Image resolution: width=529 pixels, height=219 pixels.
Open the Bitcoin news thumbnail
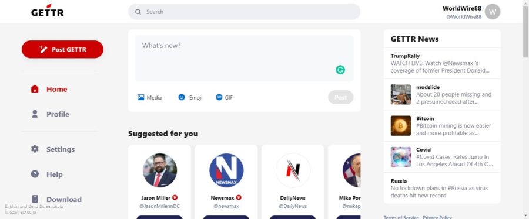[x=401, y=126]
